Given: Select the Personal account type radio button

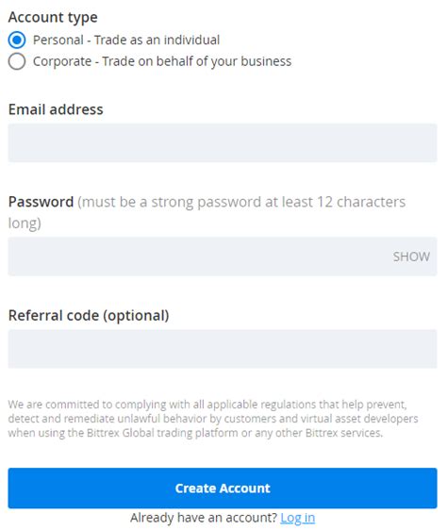Looking at the screenshot, I should tap(17, 40).
